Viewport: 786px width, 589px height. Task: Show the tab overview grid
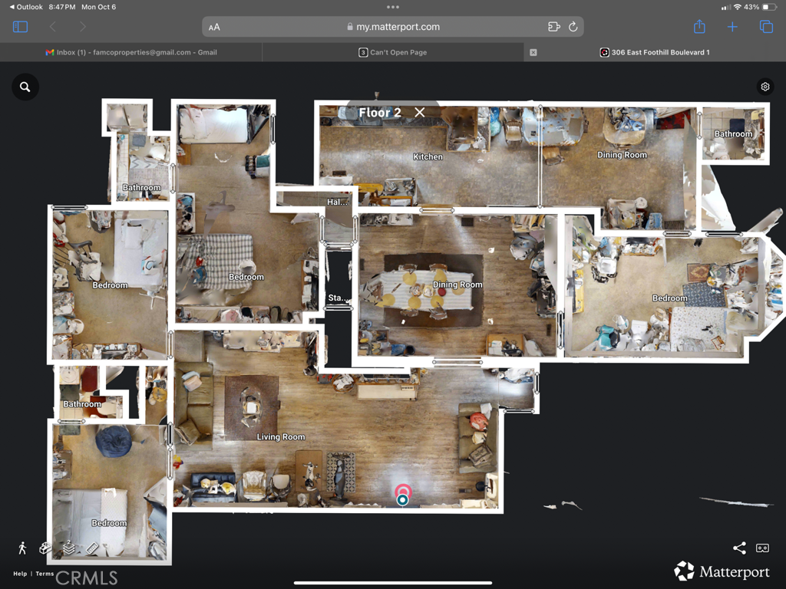766,26
